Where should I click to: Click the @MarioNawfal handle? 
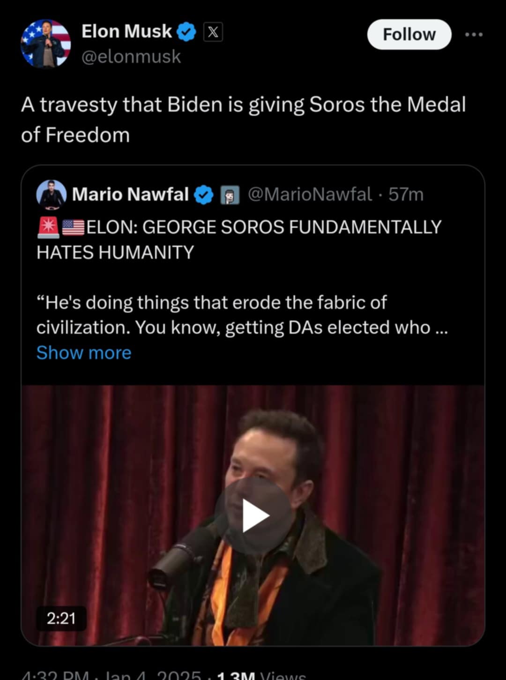310,194
